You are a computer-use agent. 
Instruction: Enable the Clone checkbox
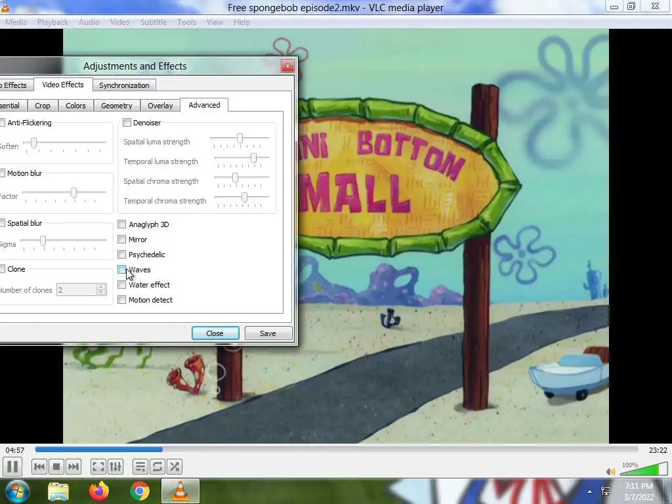[x=2, y=269]
